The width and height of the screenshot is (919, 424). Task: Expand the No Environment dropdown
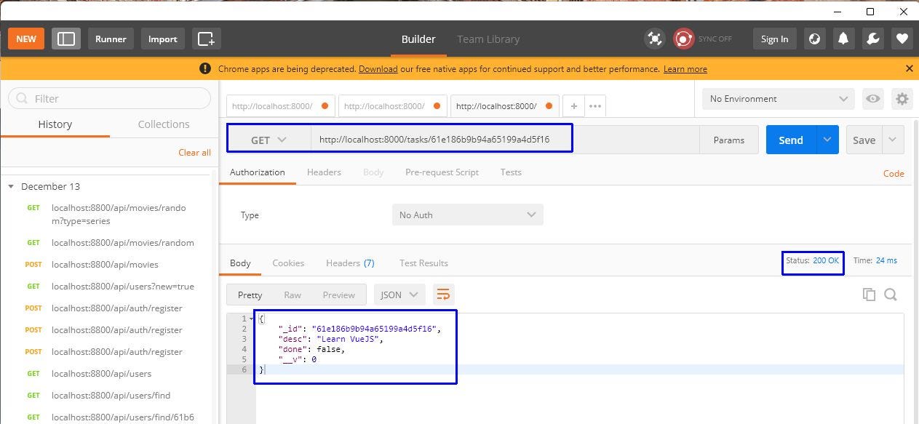[779, 99]
